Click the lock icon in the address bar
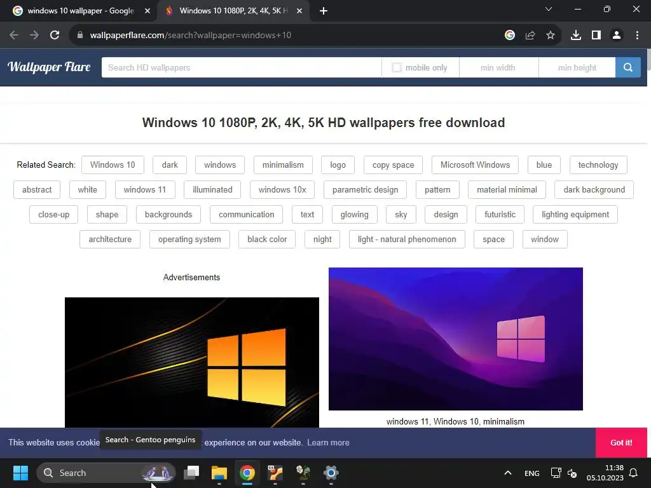Image resolution: width=651 pixels, height=488 pixels. point(80,36)
